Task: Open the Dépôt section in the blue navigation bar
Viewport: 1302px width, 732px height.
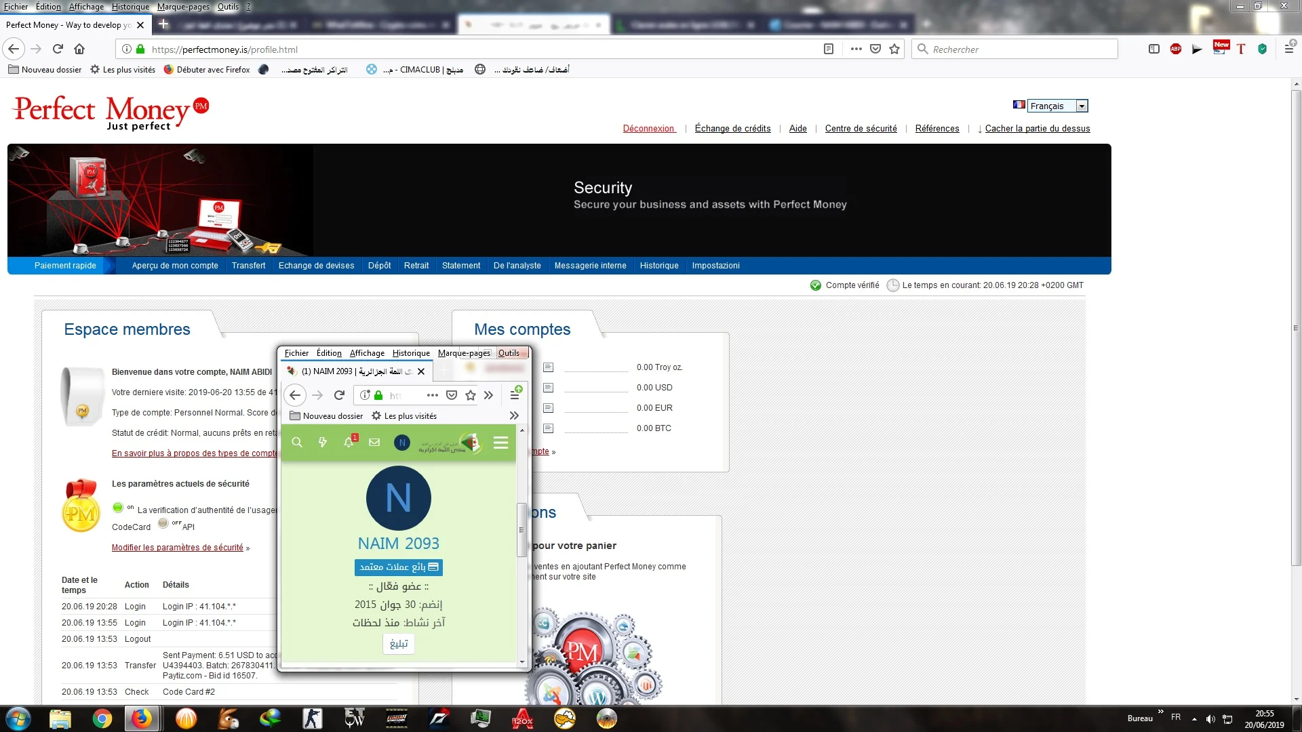Action: (379, 266)
